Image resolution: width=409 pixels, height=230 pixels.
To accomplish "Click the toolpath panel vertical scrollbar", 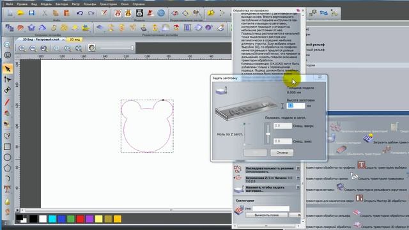I will (x=303, y=118).
